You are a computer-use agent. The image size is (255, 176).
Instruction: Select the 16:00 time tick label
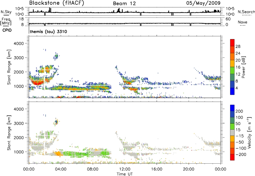pos(157,169)
